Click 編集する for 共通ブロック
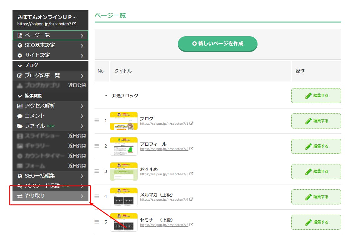The width and height of the screenshot is (350, 236). [x=316, y=96]
